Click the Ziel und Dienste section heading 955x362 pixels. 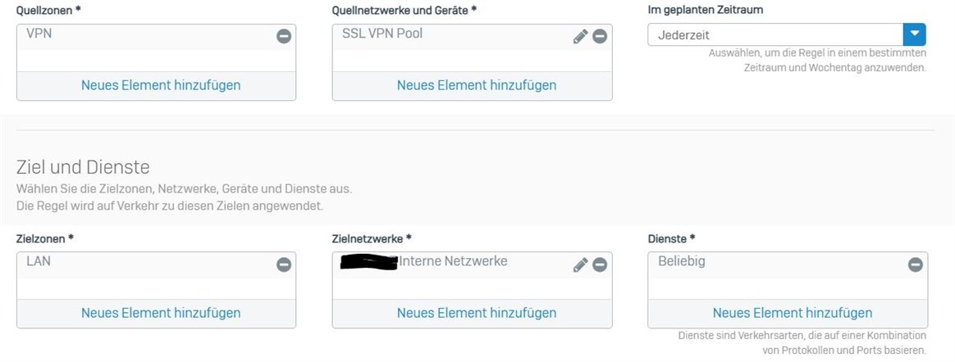[x=83, y=167]
